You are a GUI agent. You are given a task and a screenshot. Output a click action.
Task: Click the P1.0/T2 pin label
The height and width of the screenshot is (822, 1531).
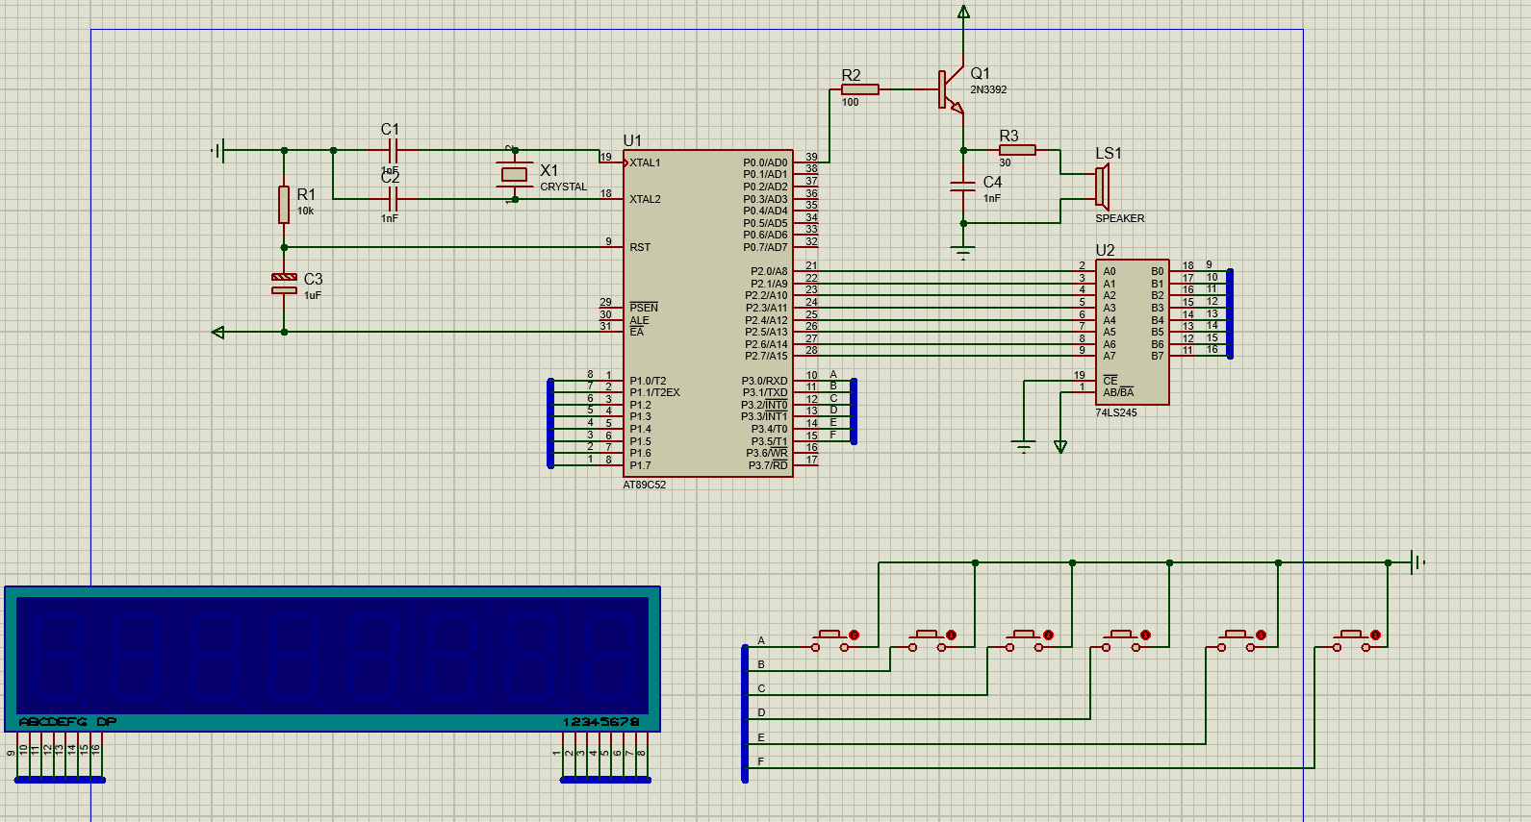tap(648, 381)
